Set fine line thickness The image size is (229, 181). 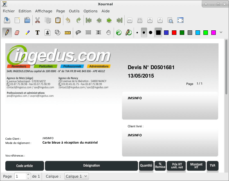(x=137, y=33)
